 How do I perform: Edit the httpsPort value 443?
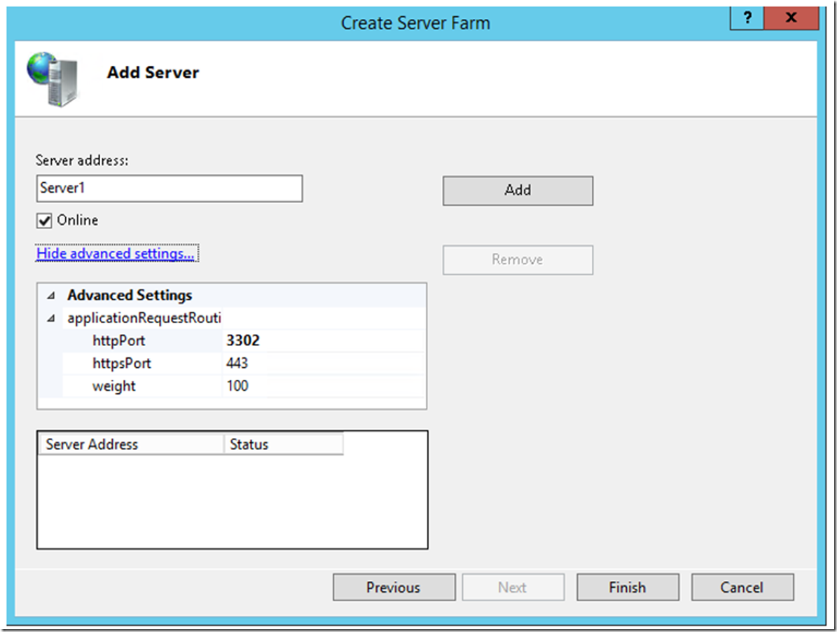324,364
